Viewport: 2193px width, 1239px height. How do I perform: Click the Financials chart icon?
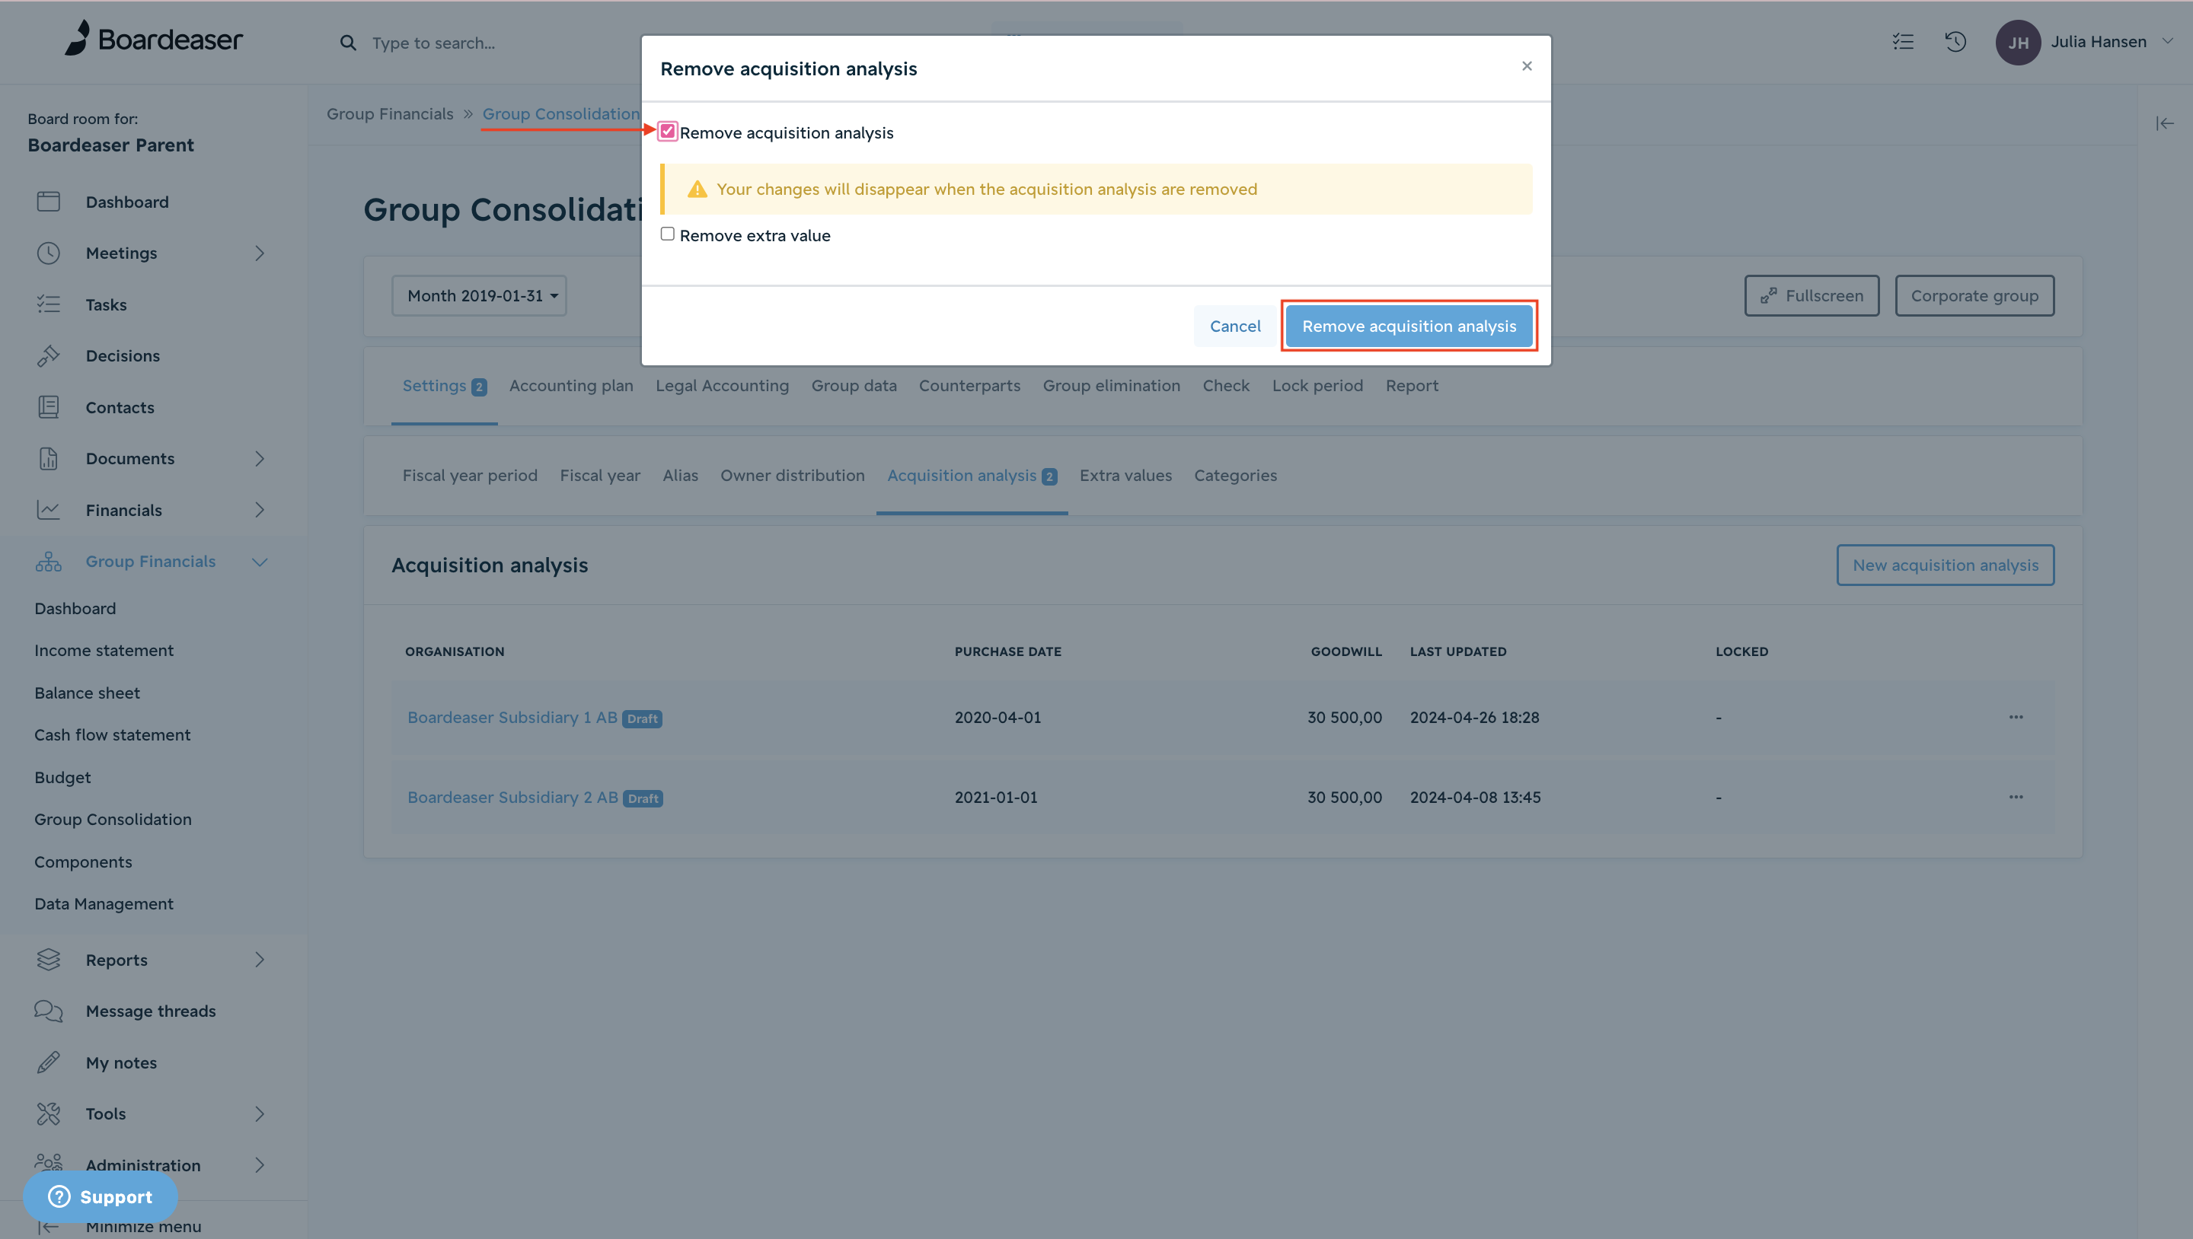click(49, 510)
